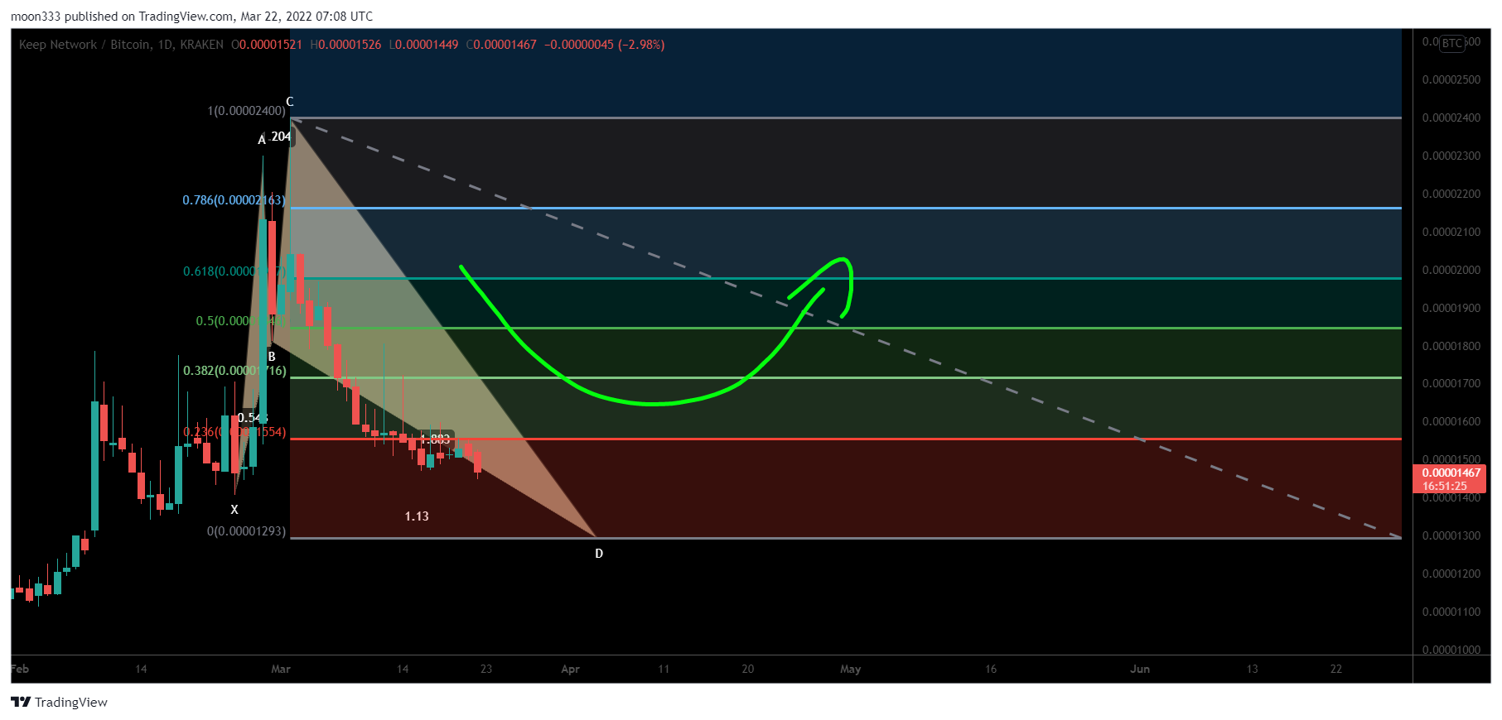Viewport: 1502px width, 720px height.
Task: Click price axis label 0.00001700
Action: click(x=1451, y=383)
